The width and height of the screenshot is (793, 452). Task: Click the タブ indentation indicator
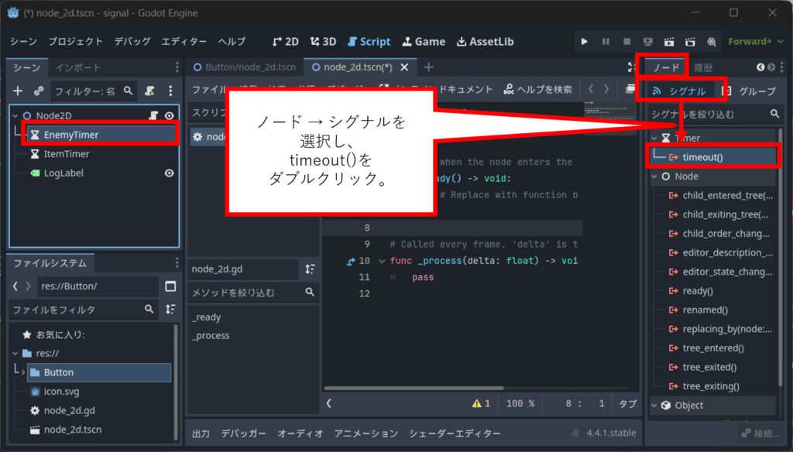627,403
